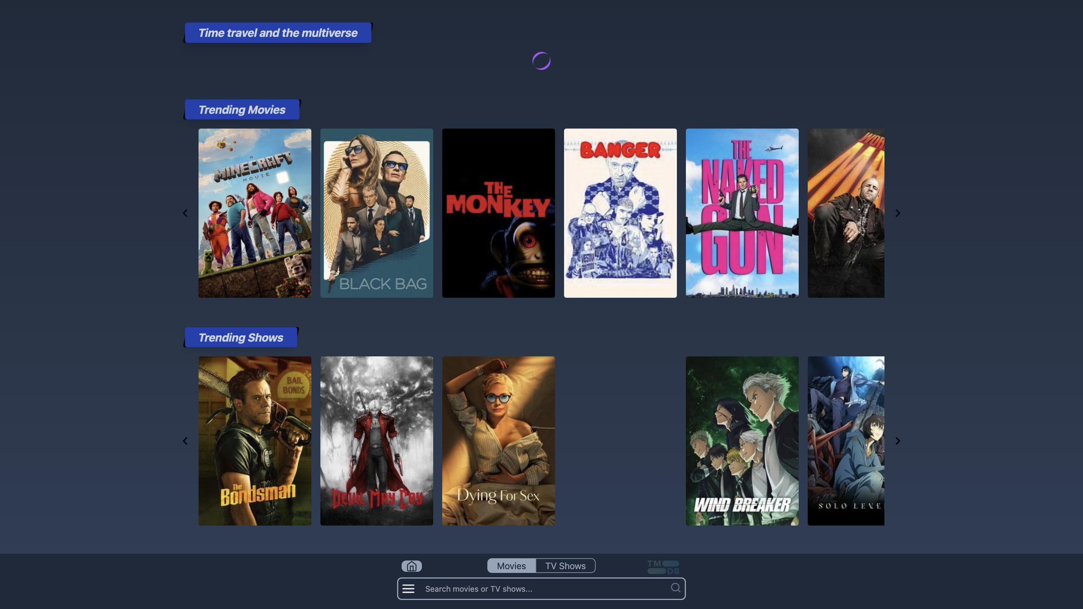Open the Dying For Sex show
This screenshot has height=609, width=1083.
[x=498, y=441]
